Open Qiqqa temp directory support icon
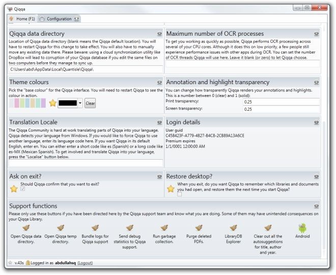This screenshot has height=275, width=336. click(x=61, y=228)
